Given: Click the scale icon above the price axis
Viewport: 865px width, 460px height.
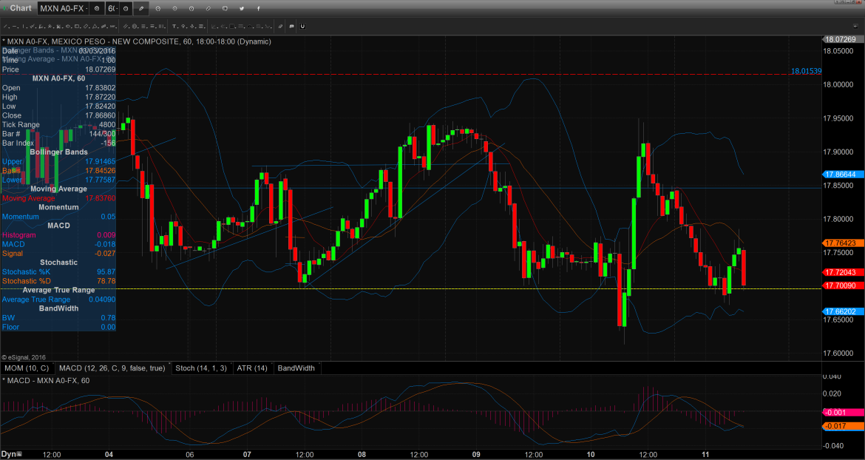Looking at the screenshot, I should click(855, 26).
